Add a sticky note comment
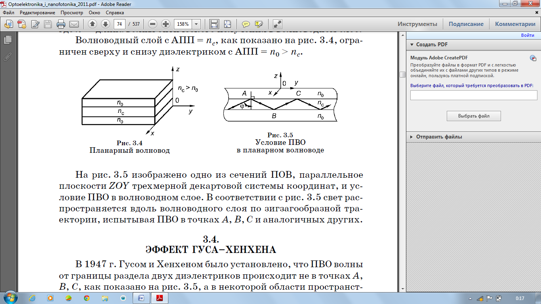The width and height of the screenshot is (541, 304). tap(246, 24)
